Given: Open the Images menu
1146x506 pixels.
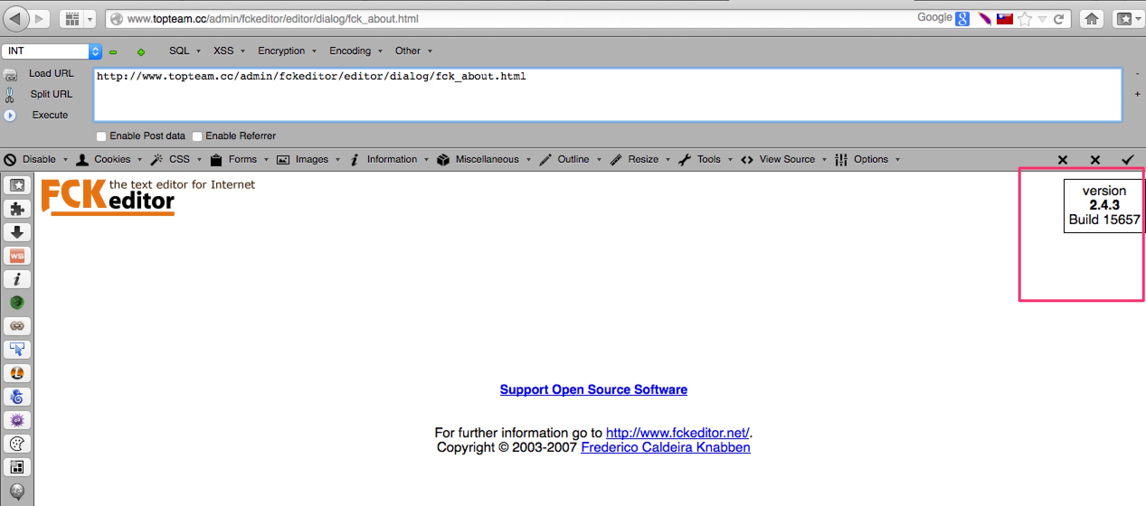Looking at the screenshot, I should [x=308, y=159].
